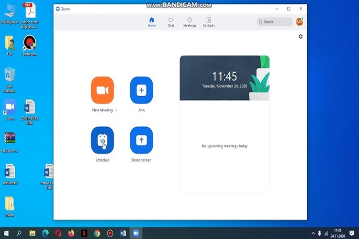Open the taskbar search magnifier
The height and width of the screenshot is (239, 359).
pos(19,233)
